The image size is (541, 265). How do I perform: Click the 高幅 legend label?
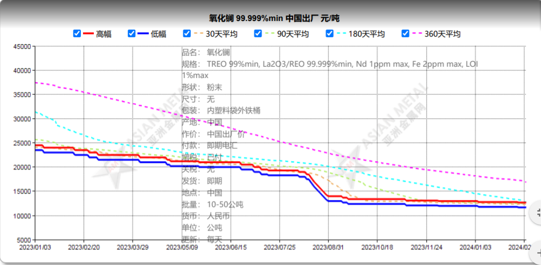pyautogui.click(x=104, y=34)
